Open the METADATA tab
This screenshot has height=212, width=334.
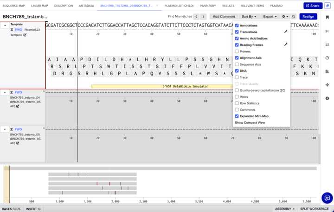(x=86, y=6)
